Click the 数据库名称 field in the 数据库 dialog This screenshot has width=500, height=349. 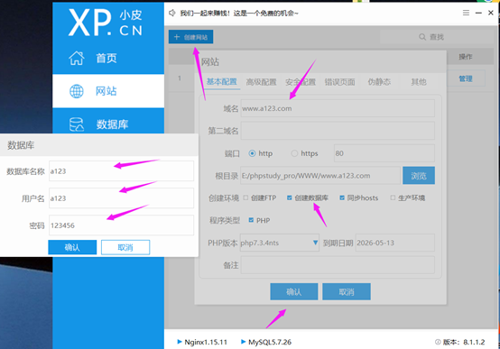click(121, 171)
